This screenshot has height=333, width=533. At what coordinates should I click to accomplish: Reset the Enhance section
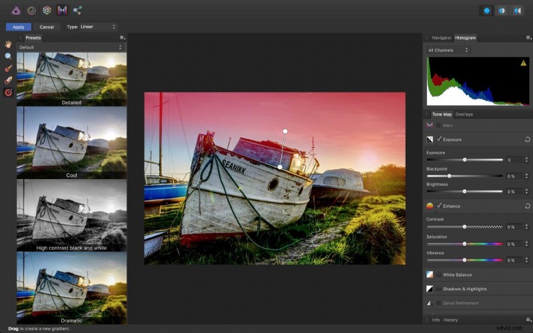(x=527, y=206)
